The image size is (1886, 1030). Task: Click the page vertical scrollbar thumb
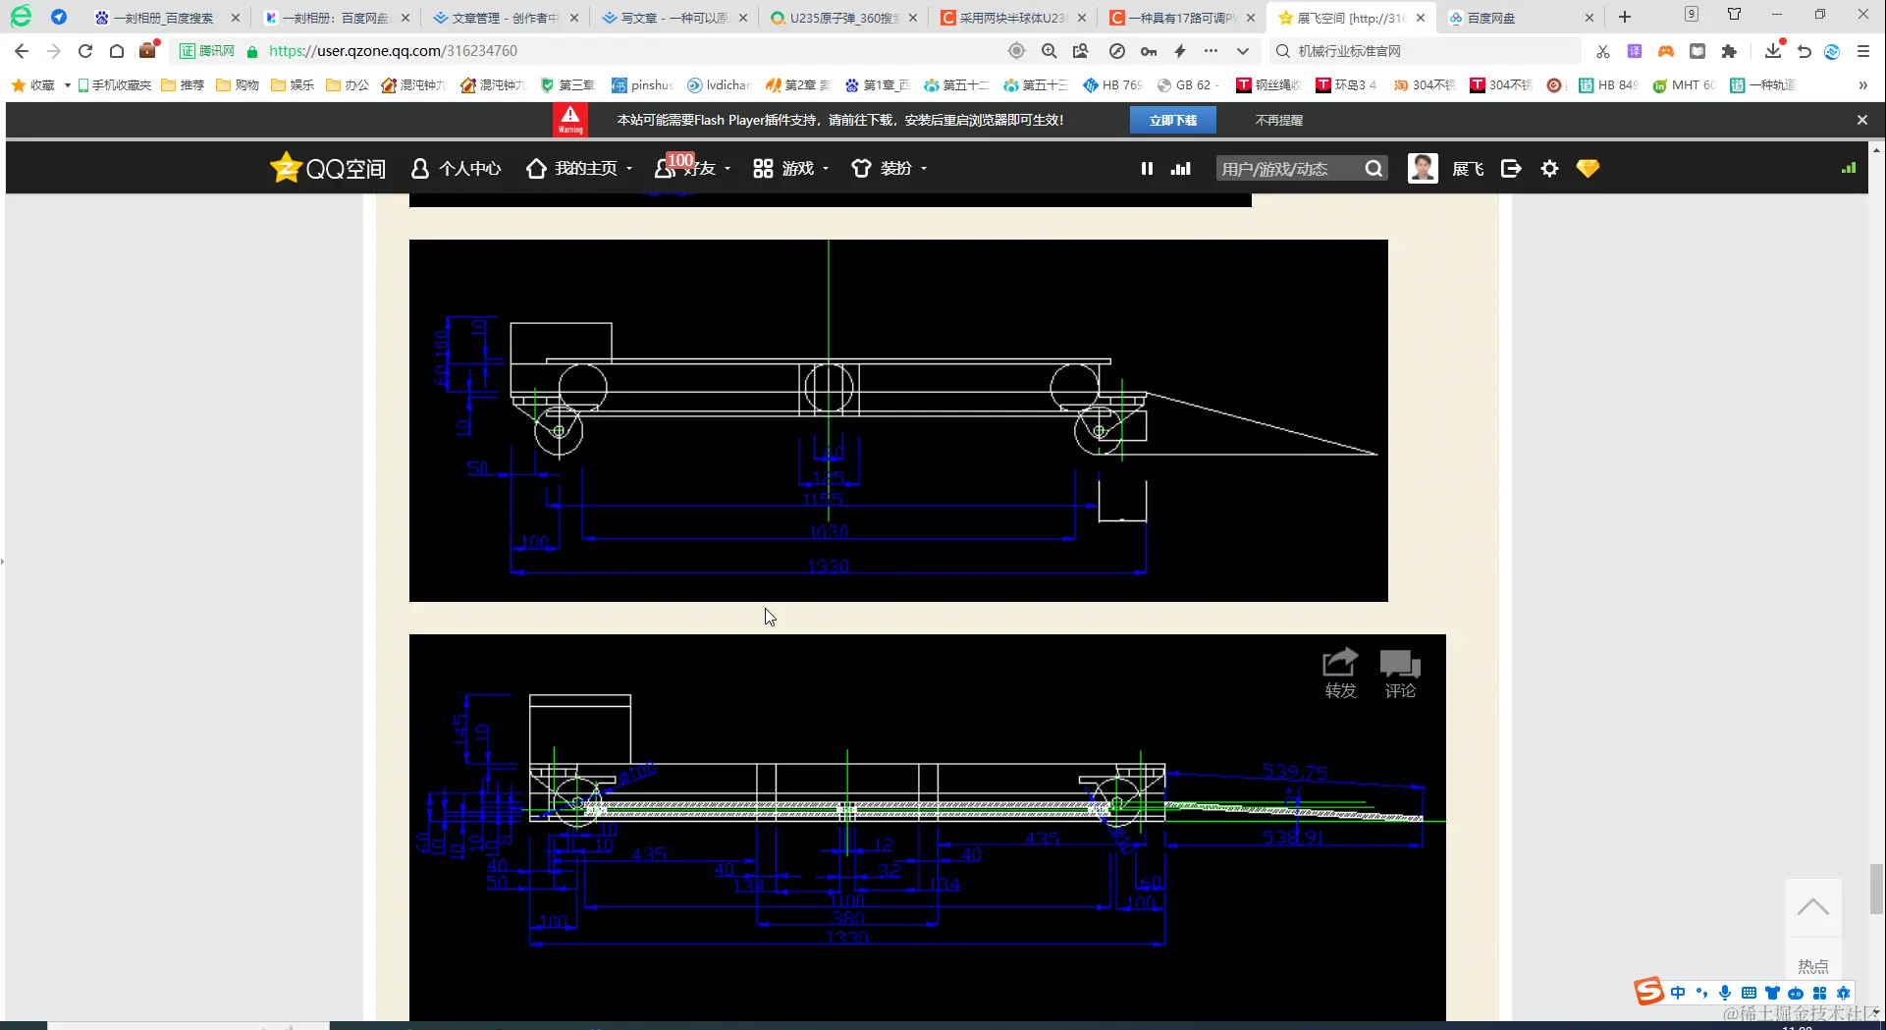pos(1876,888)
